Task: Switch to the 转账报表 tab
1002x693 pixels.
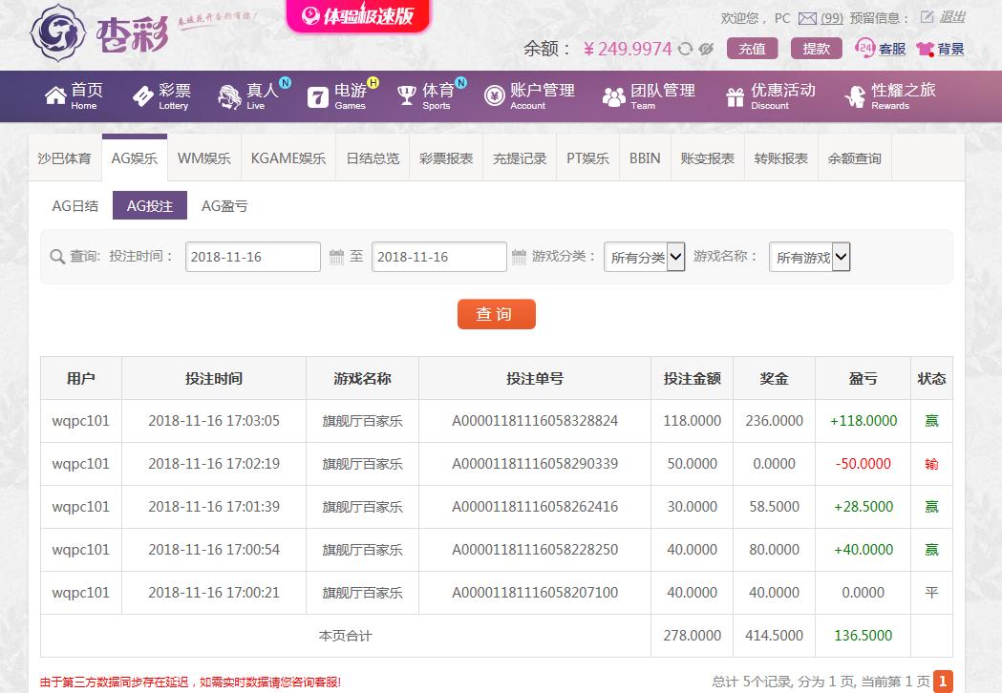Action: (781, 158)
